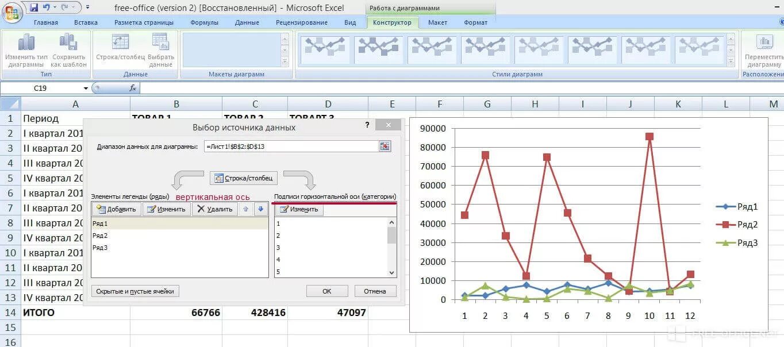The image size is (784, 347).
Task: Redo action in quick access toolbar
Action: (x=65, y=7)
